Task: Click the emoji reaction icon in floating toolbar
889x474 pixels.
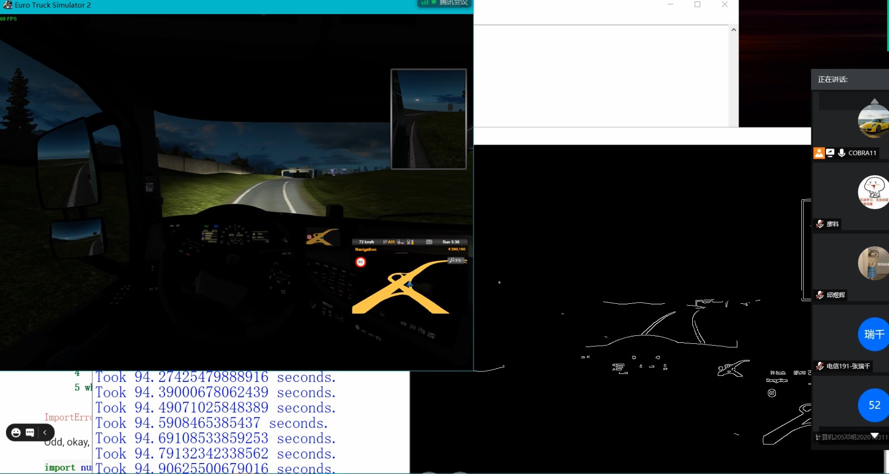Action: click(x=16, y=432)
